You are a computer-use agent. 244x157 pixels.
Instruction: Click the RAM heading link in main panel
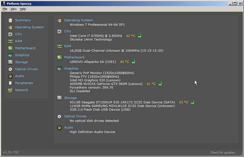68,46
